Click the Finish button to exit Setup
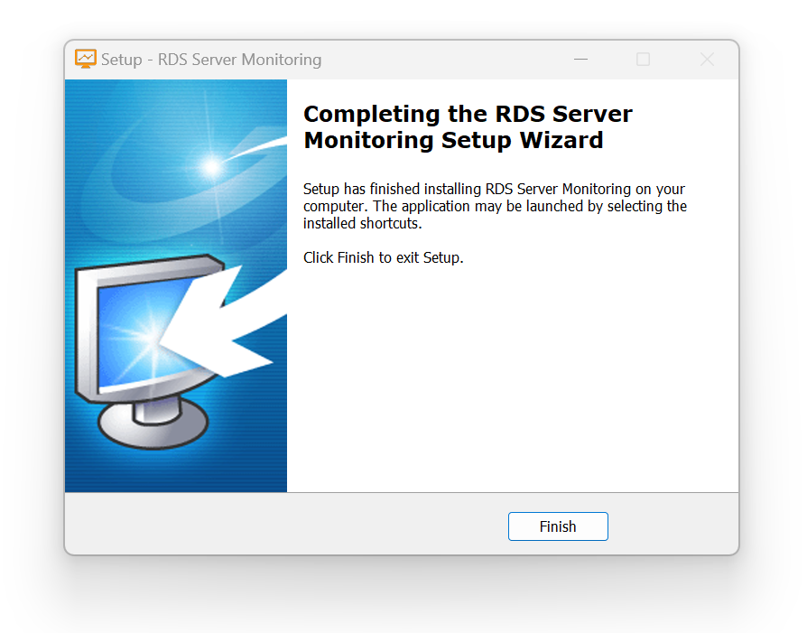This screenshot has height=633, width=807. coord(558,526)
